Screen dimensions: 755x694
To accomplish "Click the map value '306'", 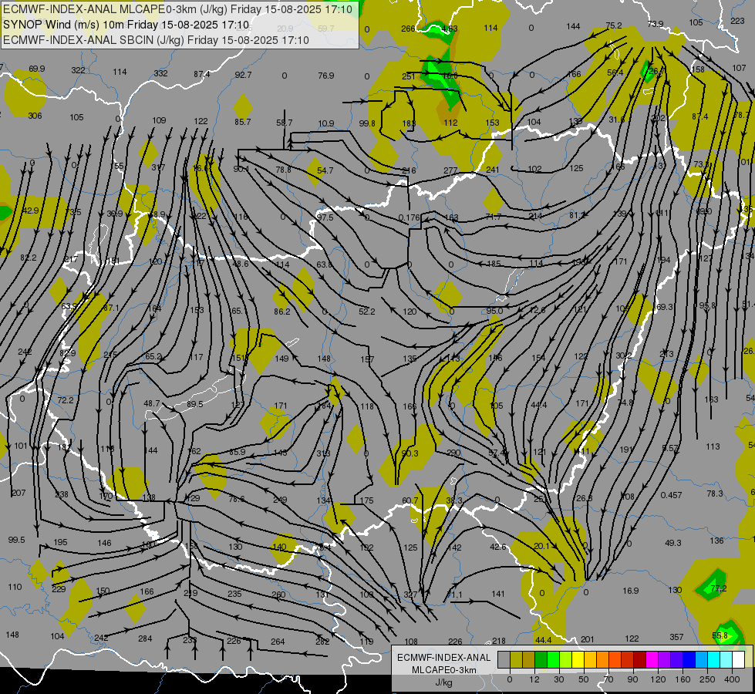I will (x=35, y=116).
